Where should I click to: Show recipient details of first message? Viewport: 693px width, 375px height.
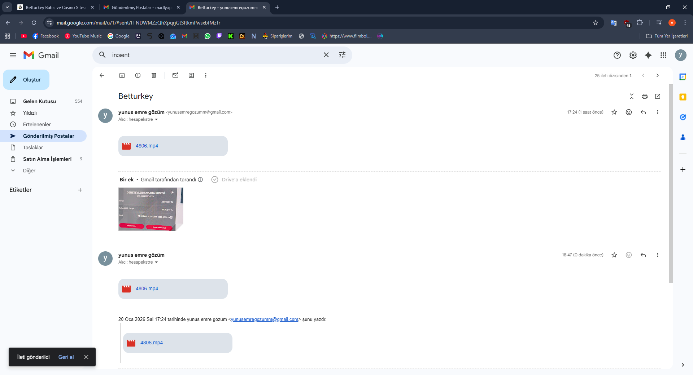tap(156, 119)
